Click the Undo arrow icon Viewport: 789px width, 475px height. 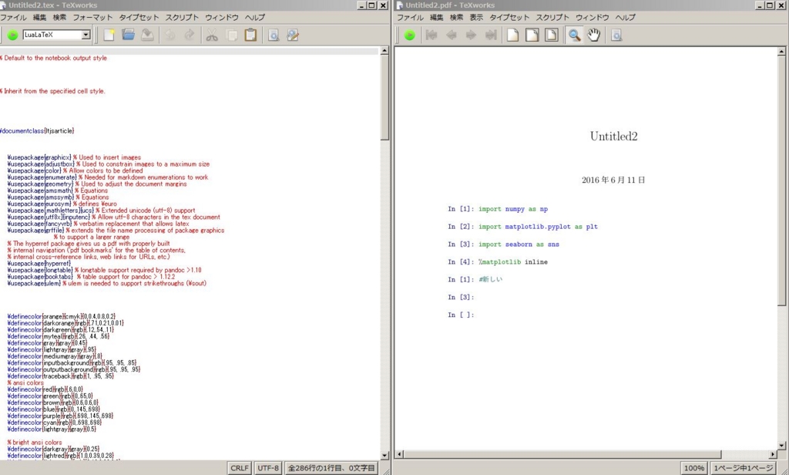pos(170,35)
